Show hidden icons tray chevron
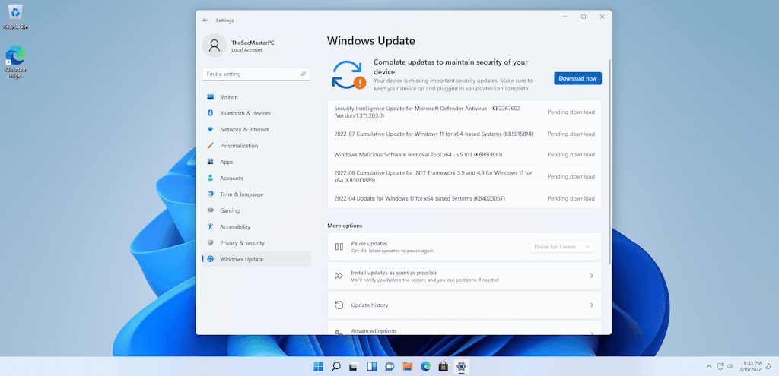 coord(709,367)
